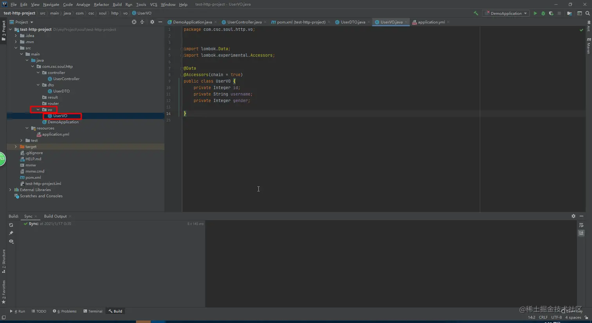Image resolution: width=592 pixels, height=323 pixels.
Task: Build project using the hammer icon
Action: click(x=476, y=13)
